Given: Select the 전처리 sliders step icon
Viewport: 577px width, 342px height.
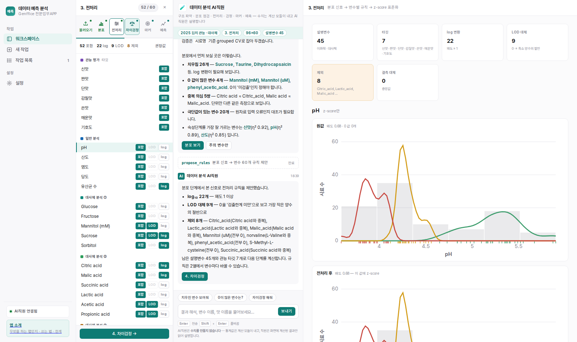Looking at the screenshot, I should (x=116, y=27).
